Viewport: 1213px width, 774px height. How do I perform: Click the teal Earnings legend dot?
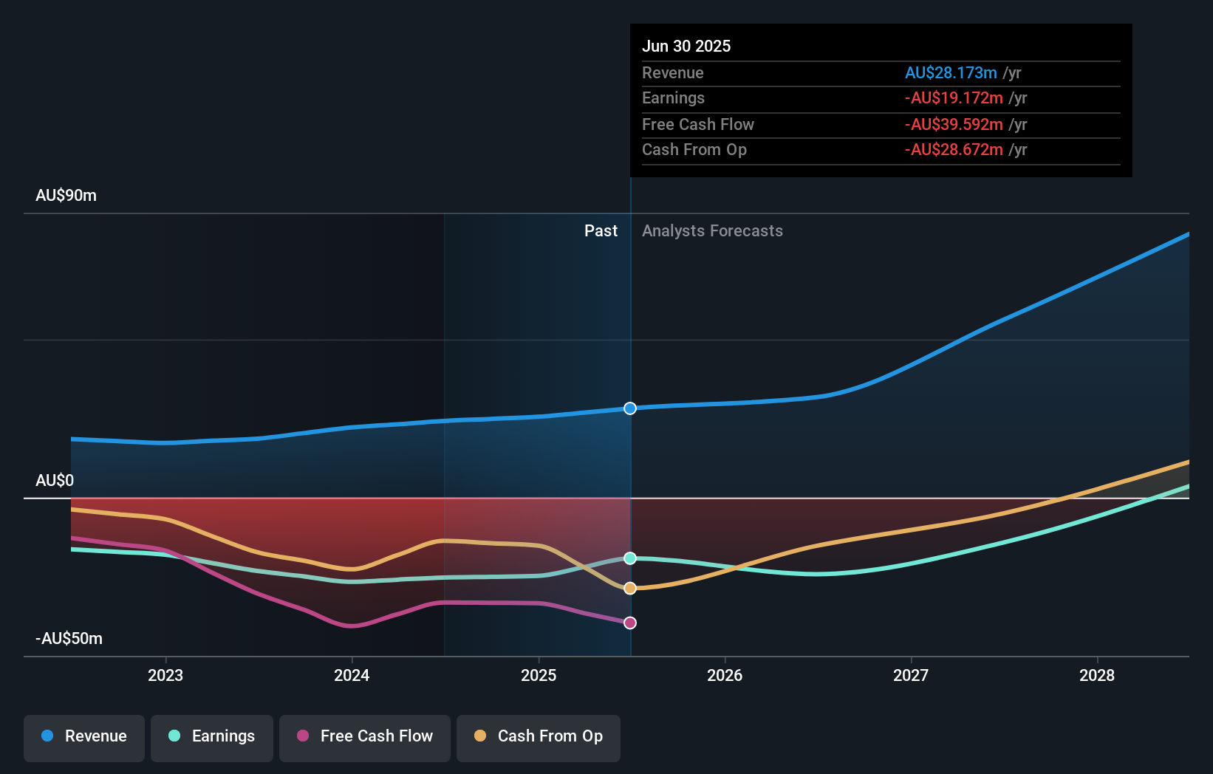click(173, 736)
